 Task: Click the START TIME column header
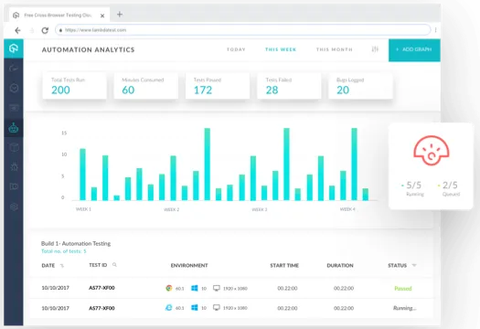(284, 266)
